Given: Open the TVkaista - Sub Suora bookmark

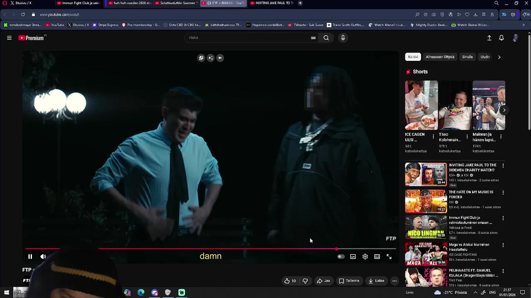Looking at the screenshot, I should [x=305, y=25].
